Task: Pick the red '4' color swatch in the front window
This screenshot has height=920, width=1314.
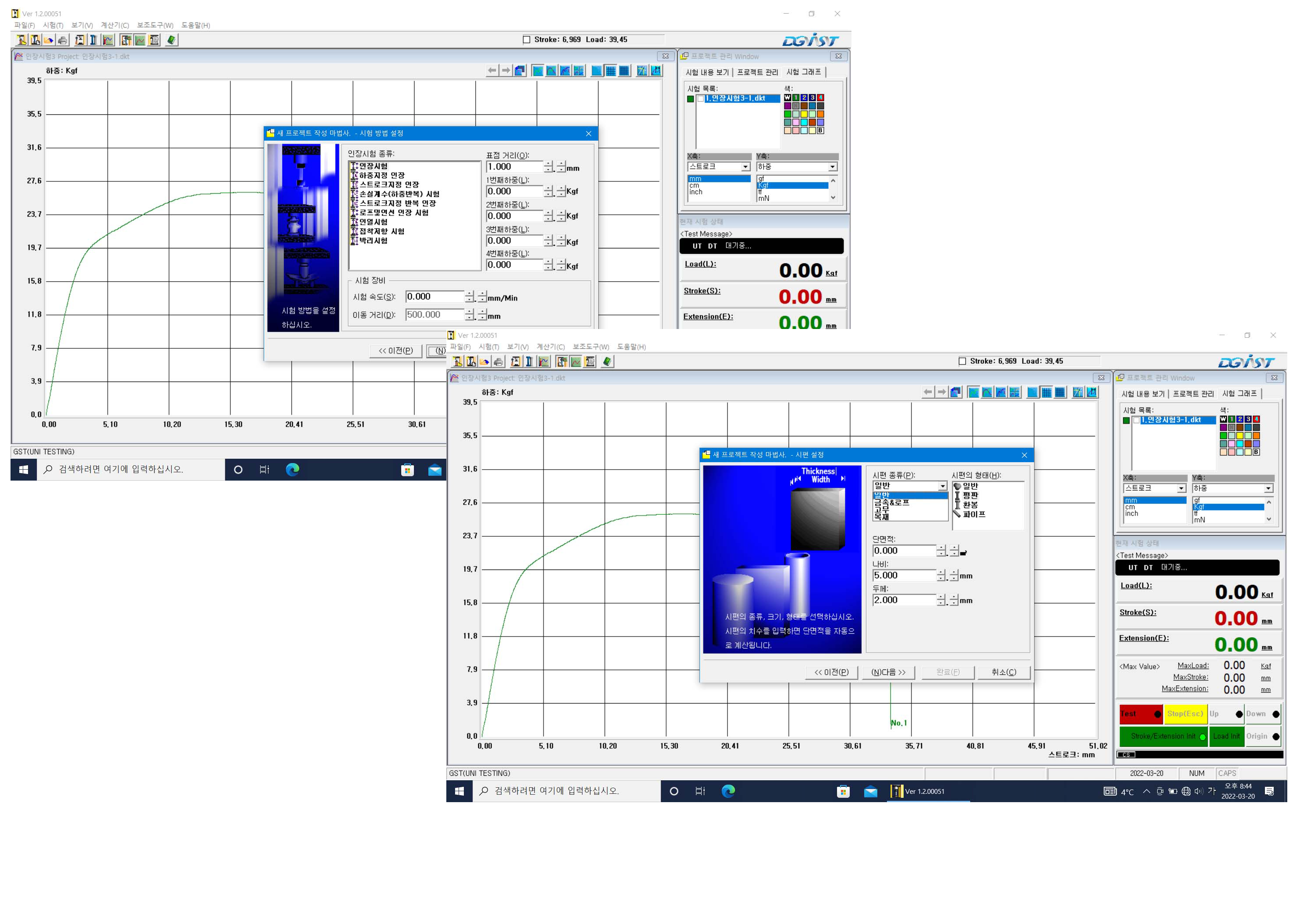Action: click(x=1256, y=419)
